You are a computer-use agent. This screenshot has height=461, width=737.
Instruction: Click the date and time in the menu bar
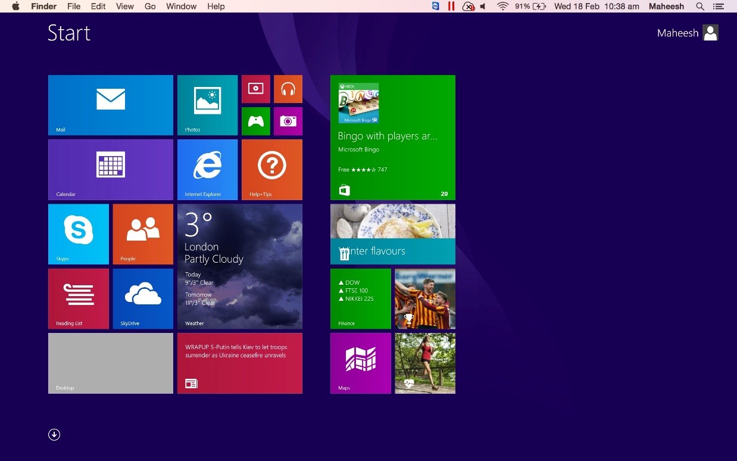click(x=597, y=7)
